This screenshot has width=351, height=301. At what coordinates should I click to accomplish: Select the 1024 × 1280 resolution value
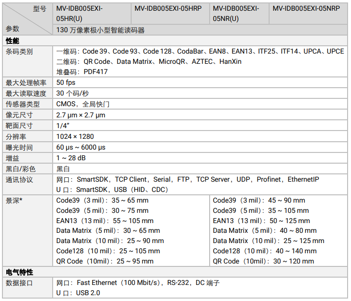point(75,136)
